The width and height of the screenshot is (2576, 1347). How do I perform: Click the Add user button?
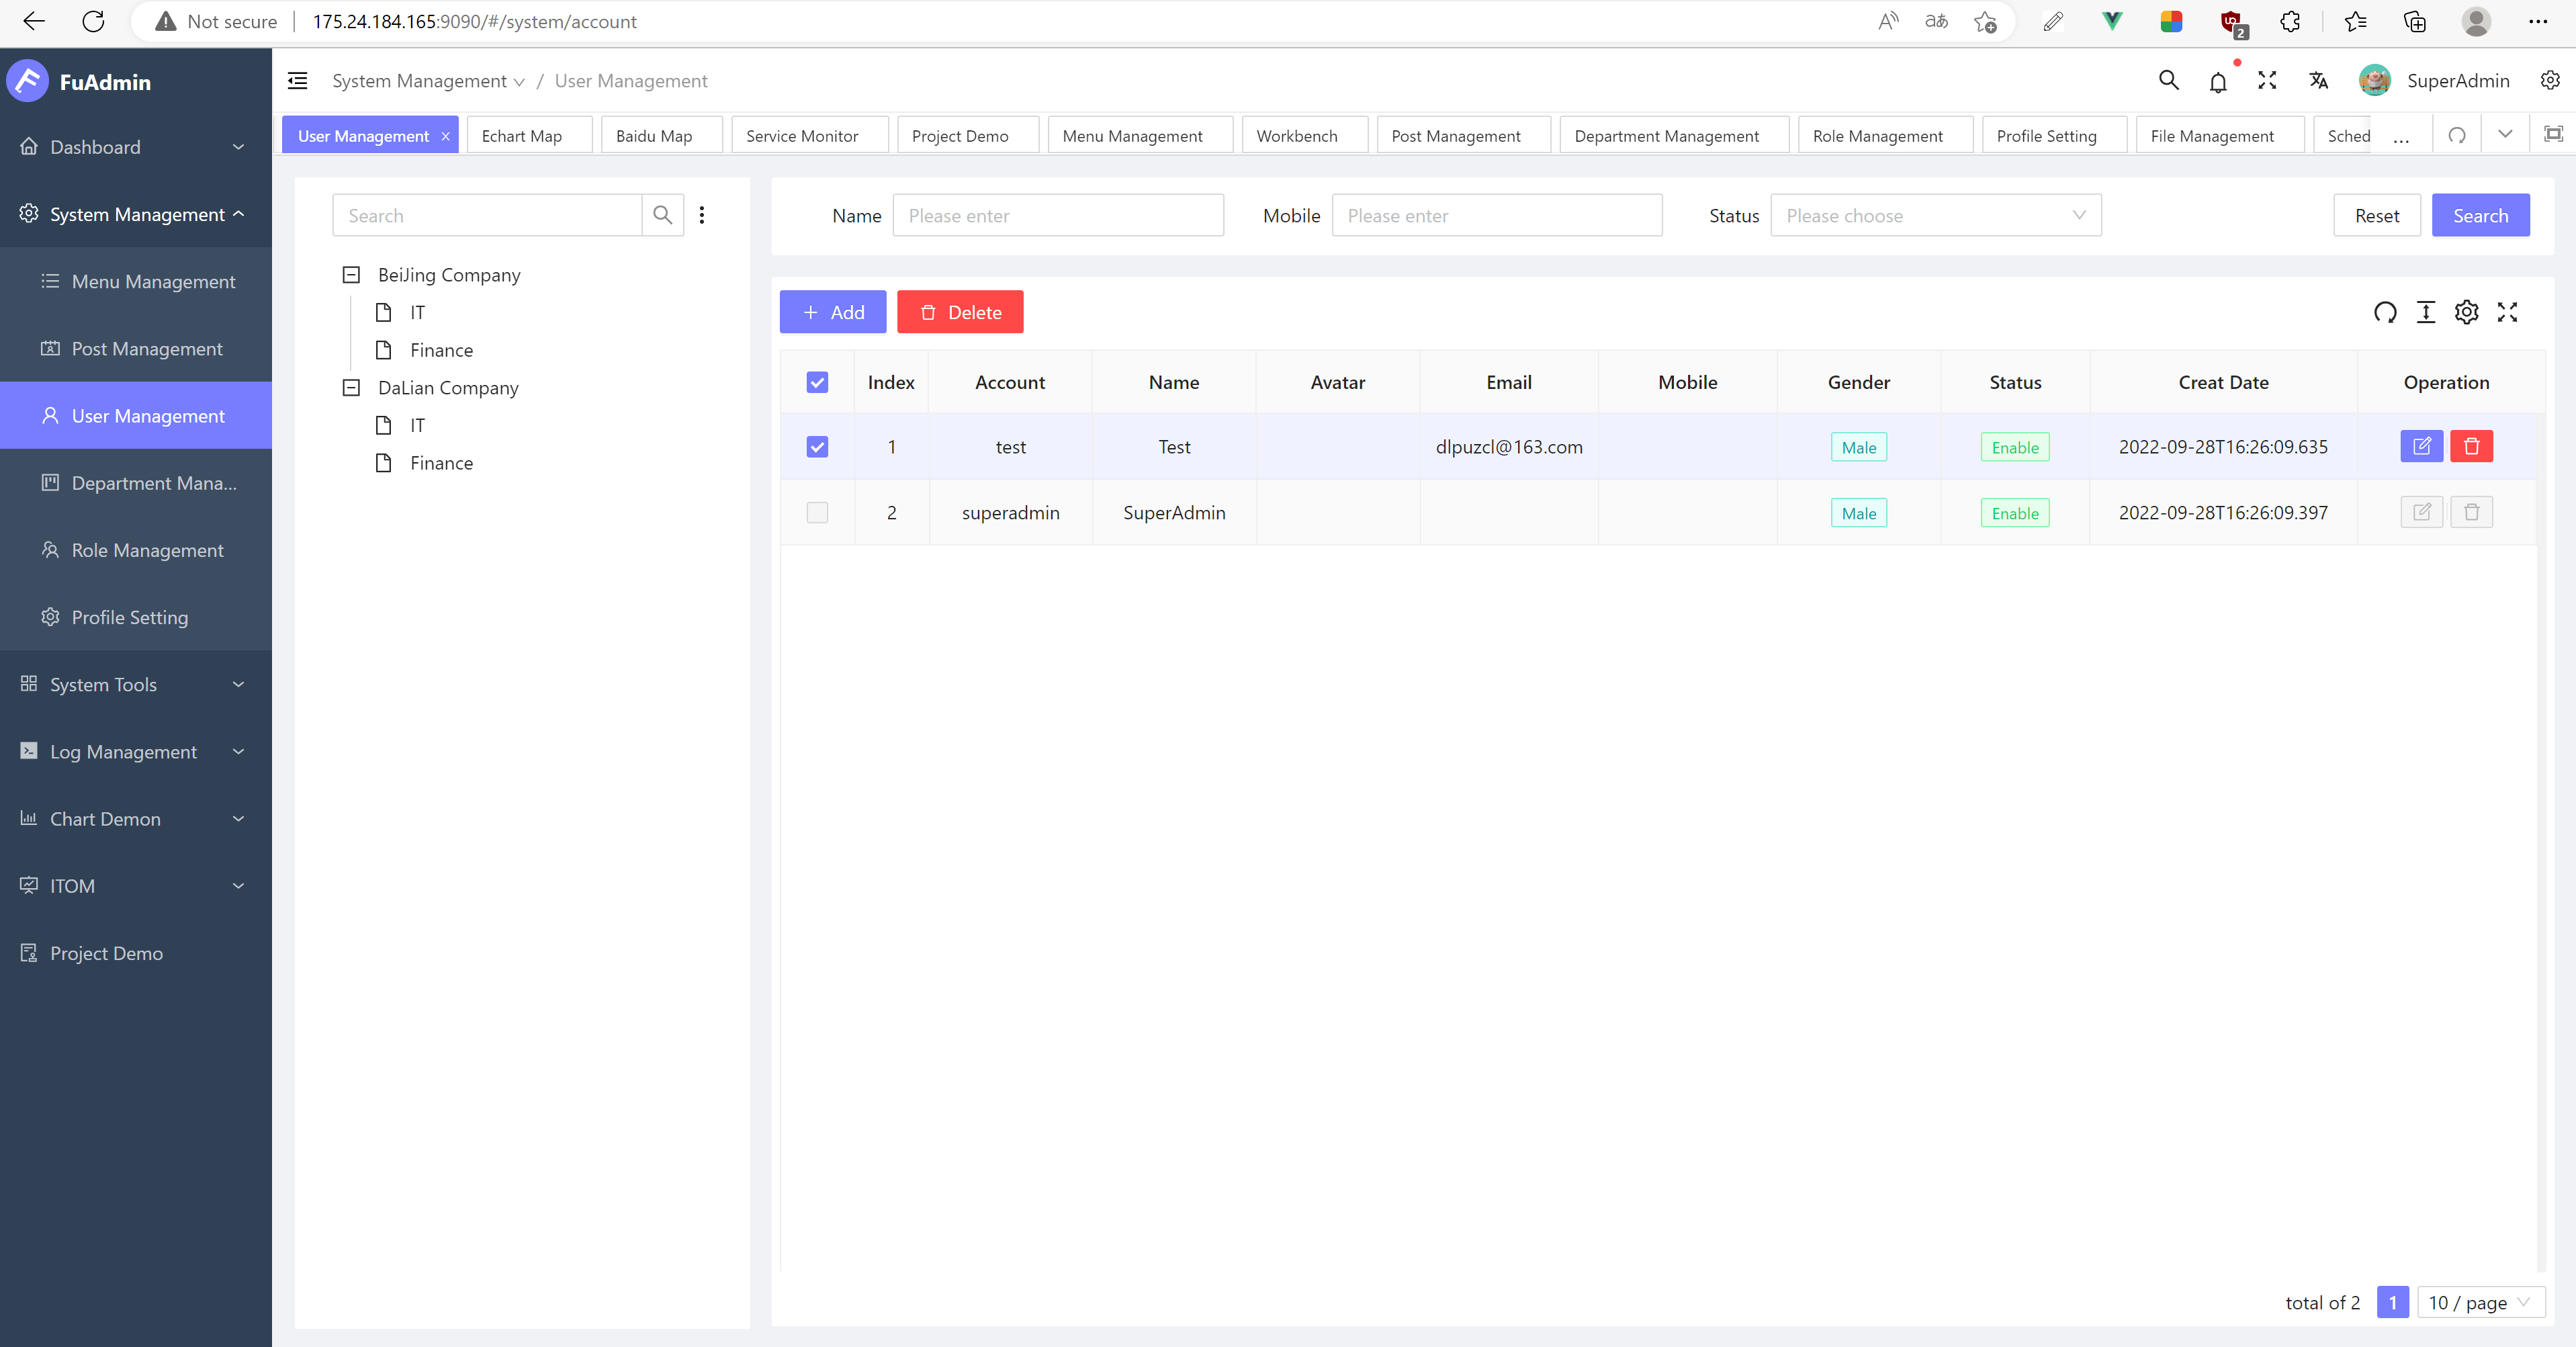pos(832,312)
